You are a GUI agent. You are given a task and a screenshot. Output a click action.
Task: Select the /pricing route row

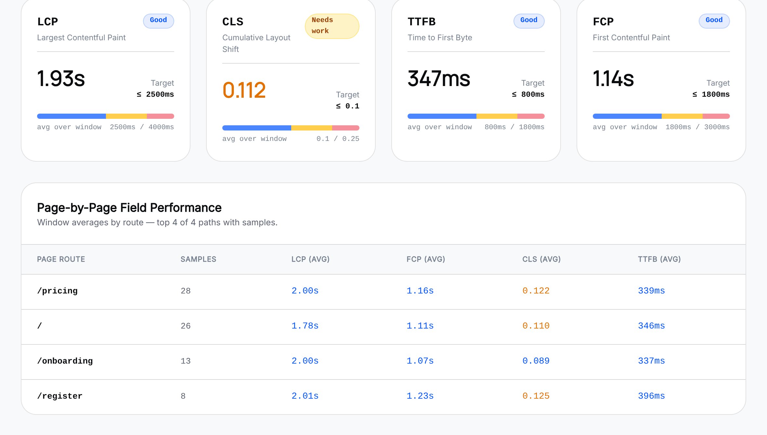pyautogui.click(x=383, y=292)
